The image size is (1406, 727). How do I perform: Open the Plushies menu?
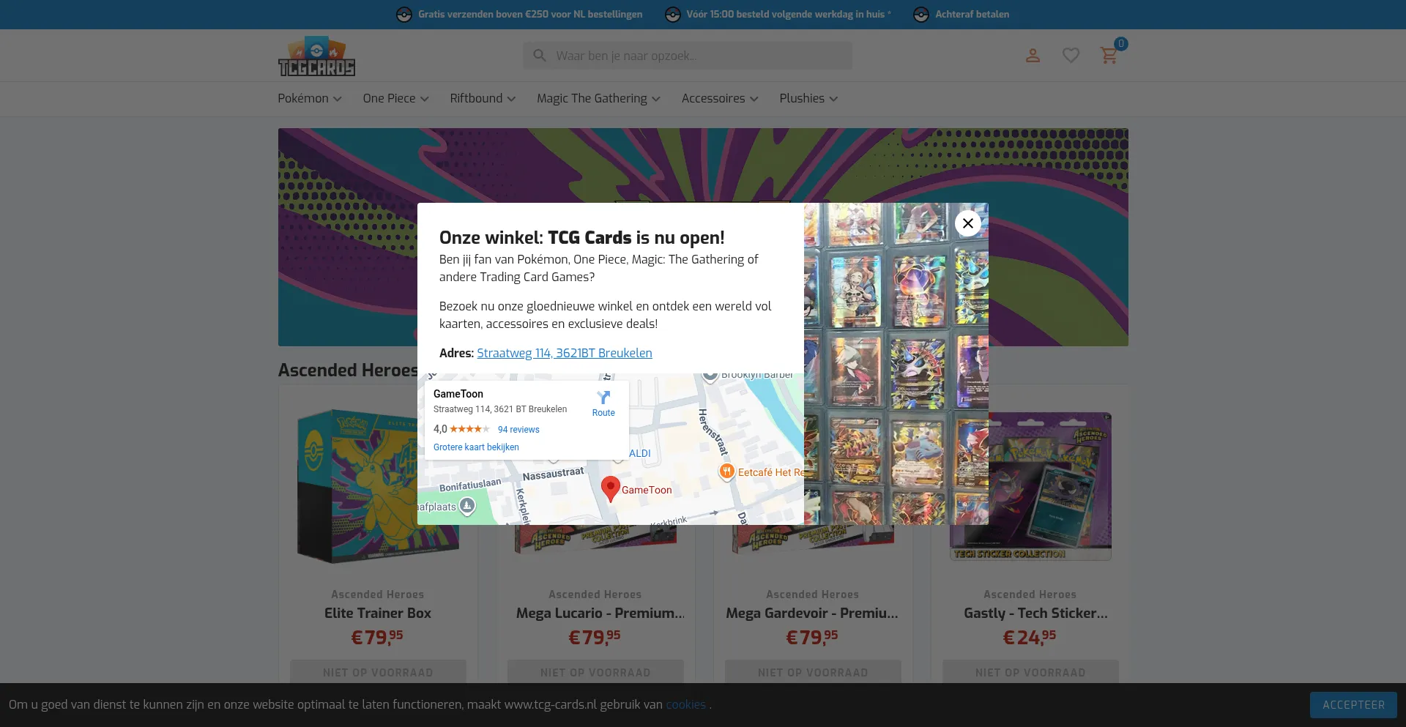tap(808, 99)
